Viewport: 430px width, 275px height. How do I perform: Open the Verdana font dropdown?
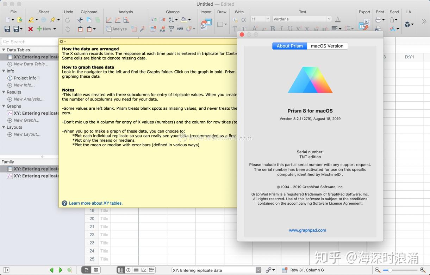[x=302, y=19]
